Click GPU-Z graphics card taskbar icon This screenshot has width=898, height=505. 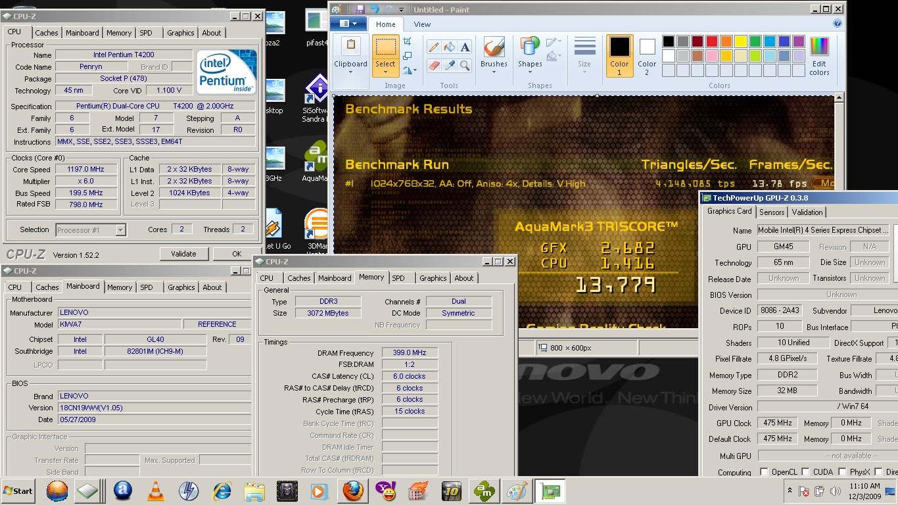(x=550, y=491)
